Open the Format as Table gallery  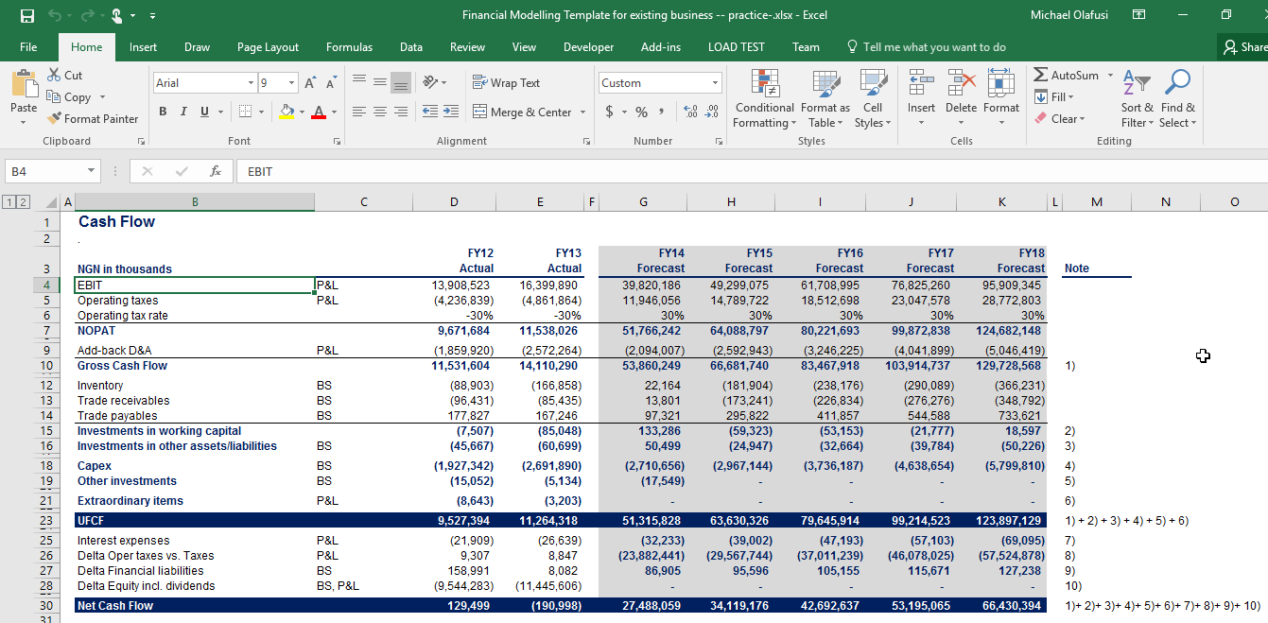coord(825,99)
